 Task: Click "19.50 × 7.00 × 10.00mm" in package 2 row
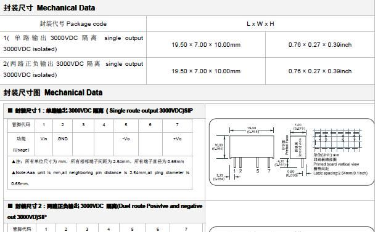206,71
